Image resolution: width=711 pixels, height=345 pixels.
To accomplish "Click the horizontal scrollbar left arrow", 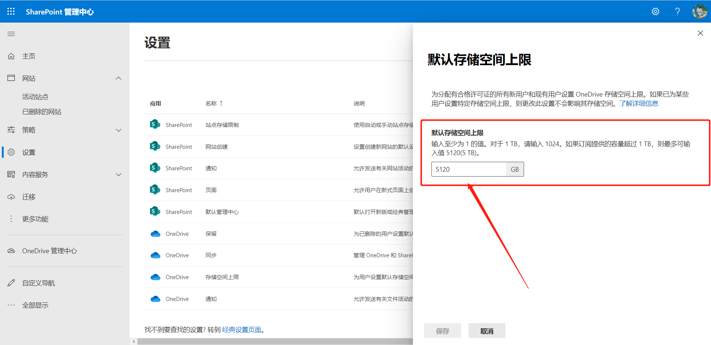I will [x=134, y=341].
